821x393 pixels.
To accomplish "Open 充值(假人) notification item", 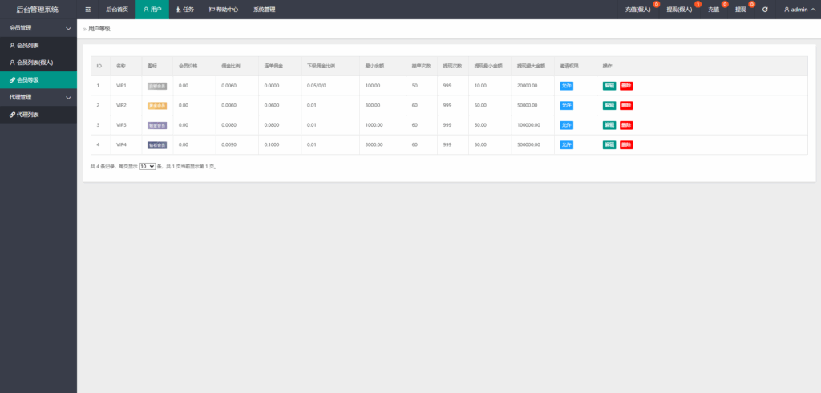I will 638,10.
